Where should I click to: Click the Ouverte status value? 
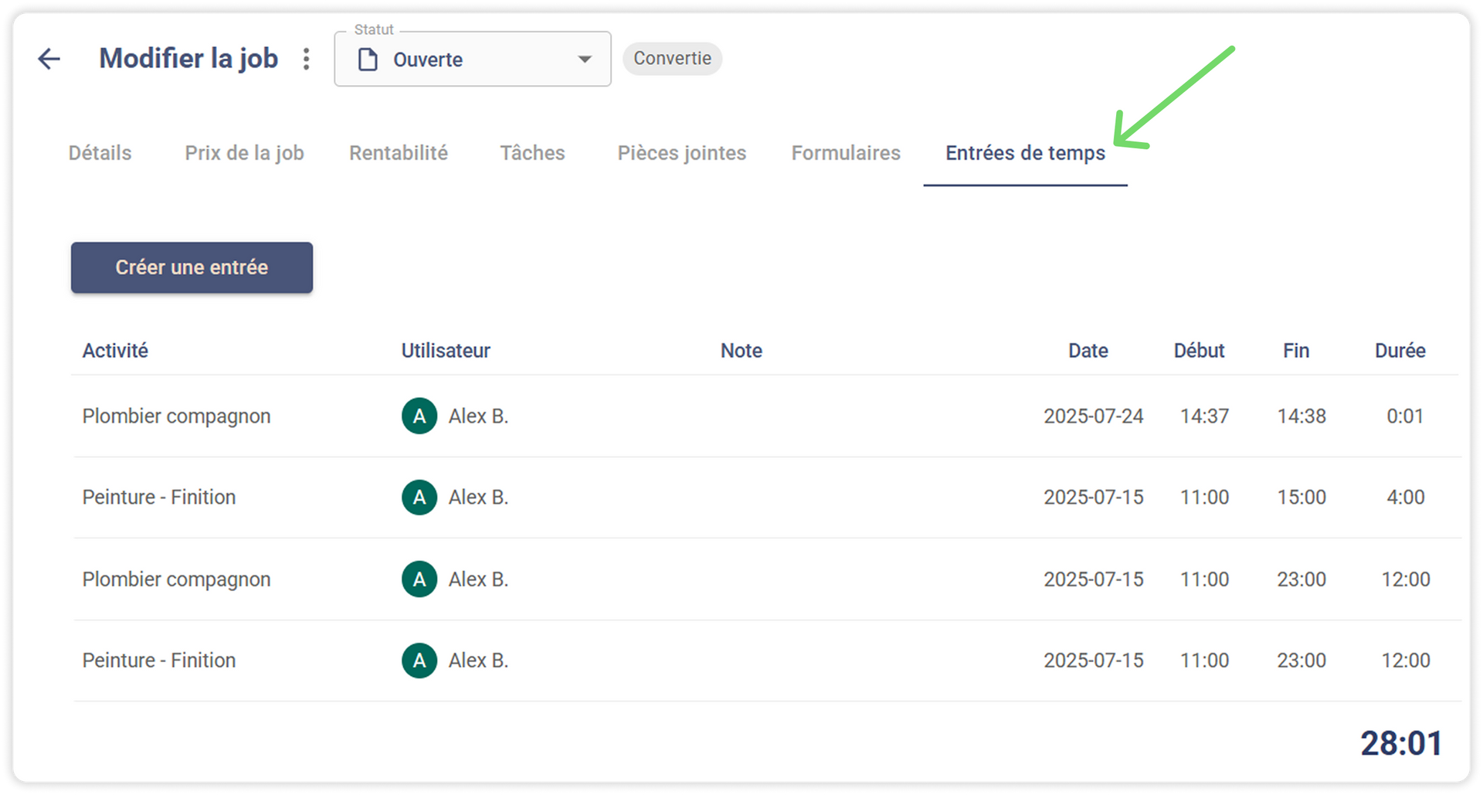click(428, 59)
